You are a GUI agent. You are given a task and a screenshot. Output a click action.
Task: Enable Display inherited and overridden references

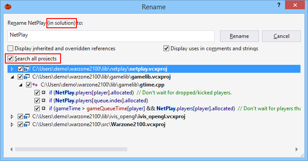pos(11,48)
